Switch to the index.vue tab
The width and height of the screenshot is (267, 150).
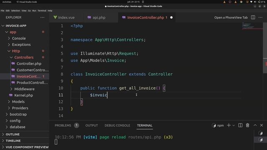pos(66,17)
